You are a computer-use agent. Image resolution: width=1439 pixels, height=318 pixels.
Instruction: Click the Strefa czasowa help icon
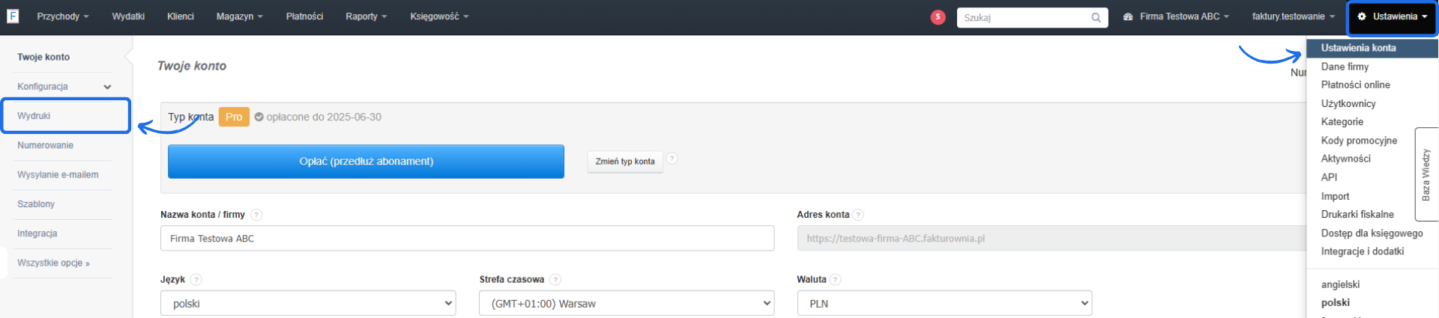555,280
